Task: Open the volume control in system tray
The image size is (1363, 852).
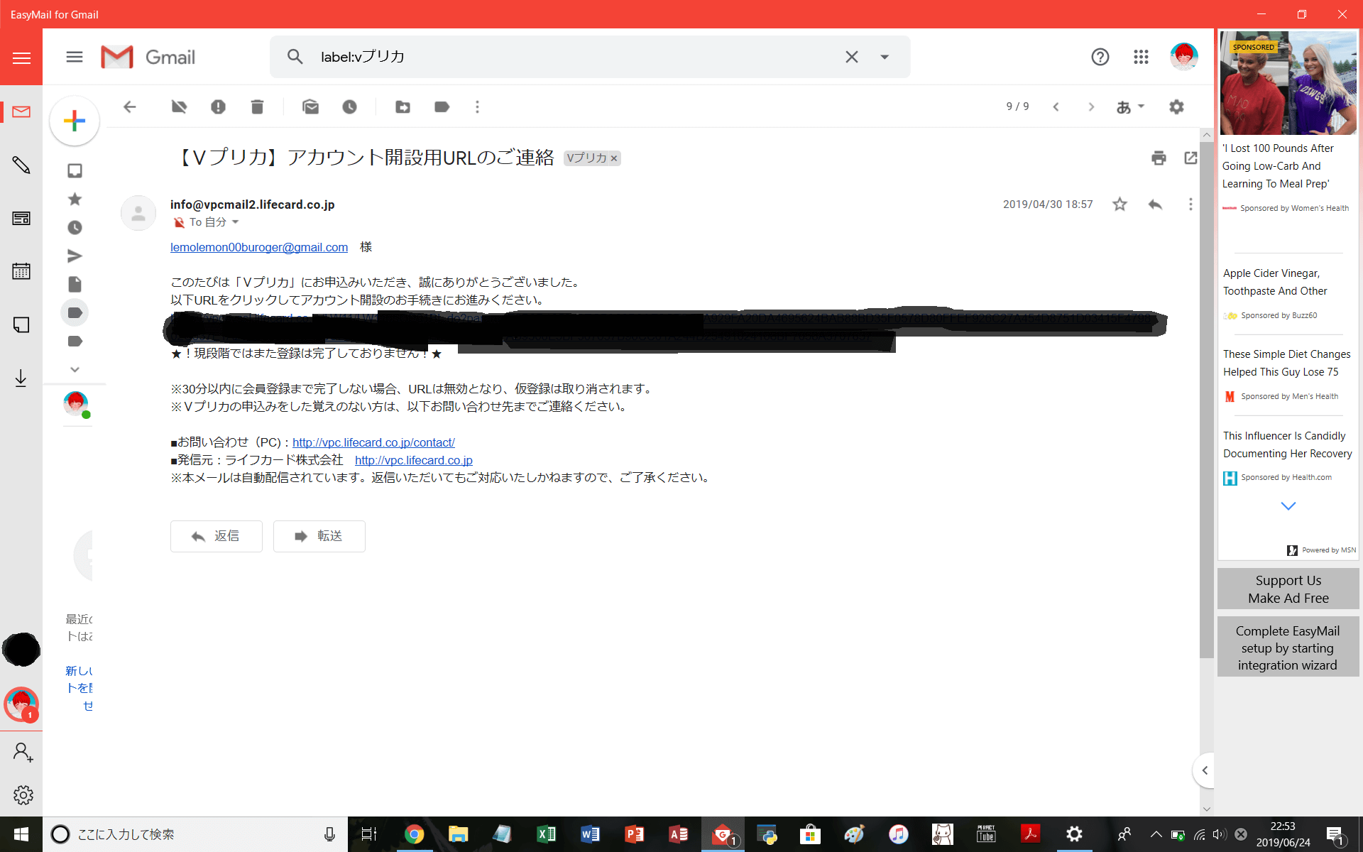Action: pos(1220,834)
